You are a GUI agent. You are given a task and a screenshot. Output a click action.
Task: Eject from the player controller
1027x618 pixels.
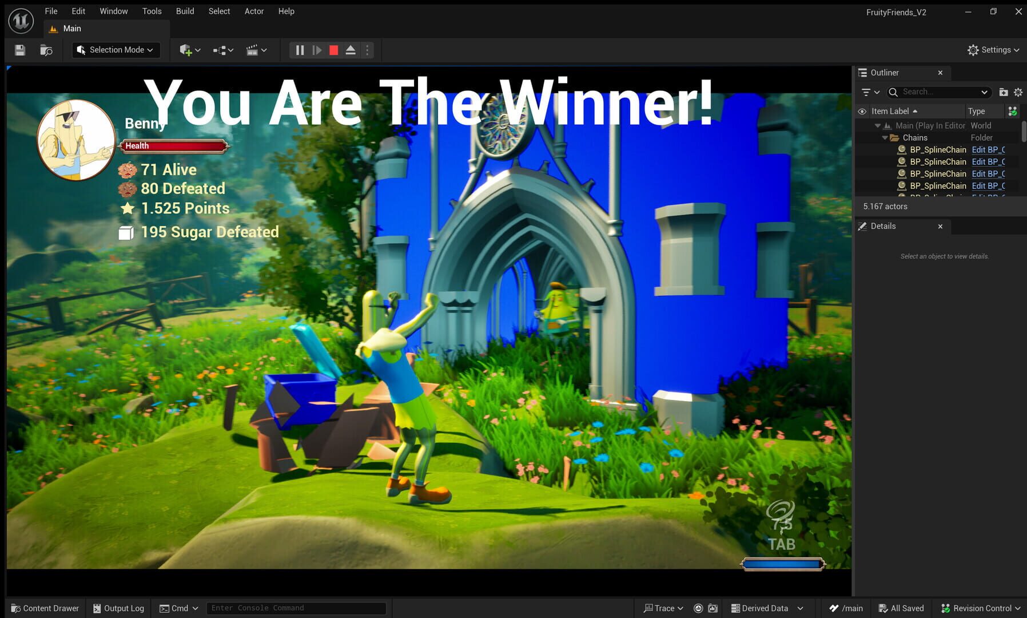[351, 50]
